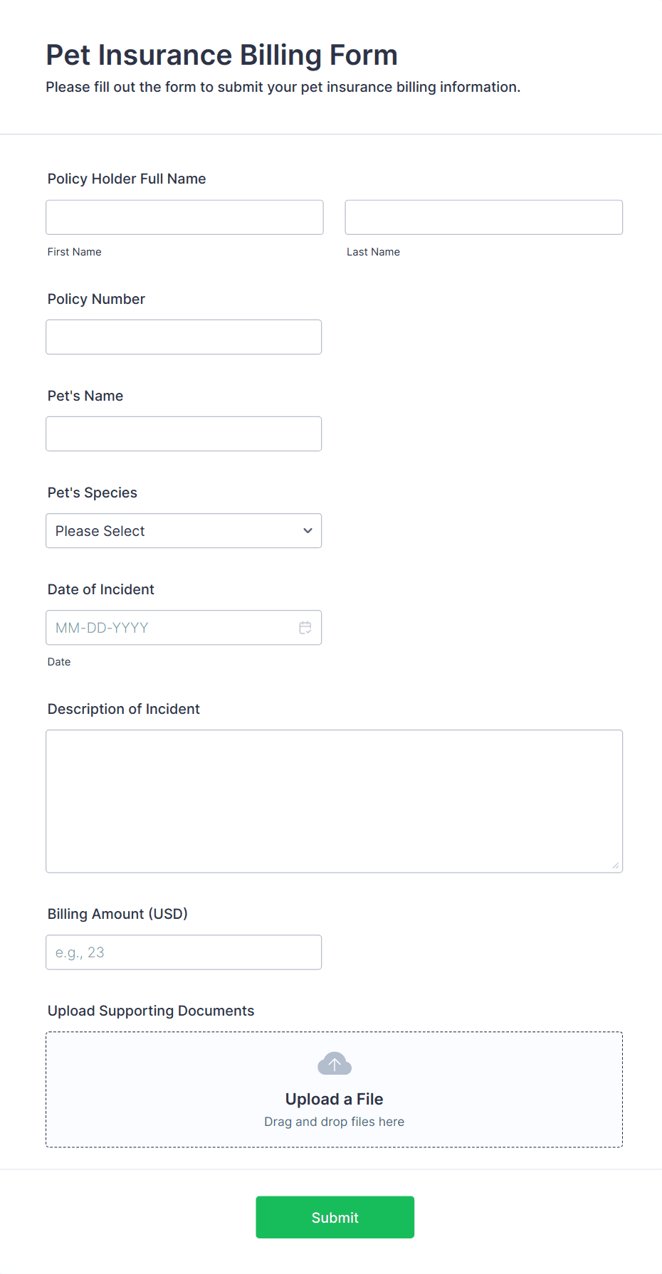Click the "Pet Insurance Billing Form" heading
The height and width of the screenshot is (1274, 662).
pos(221,55)
